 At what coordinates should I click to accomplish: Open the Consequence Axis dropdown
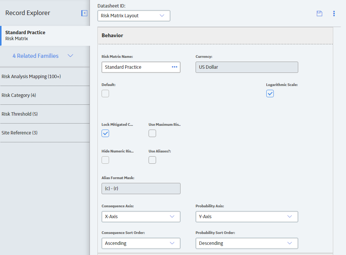tap(141, 217)
